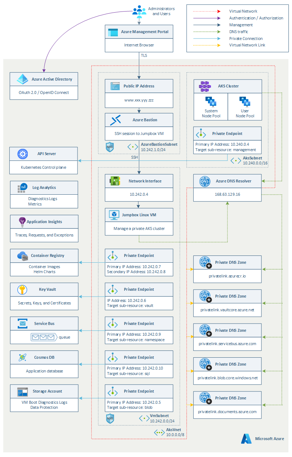Viewport: 292px width, 457px height.
Task: Click the AksSubnet subnet icon
Action: coord(236,161)
